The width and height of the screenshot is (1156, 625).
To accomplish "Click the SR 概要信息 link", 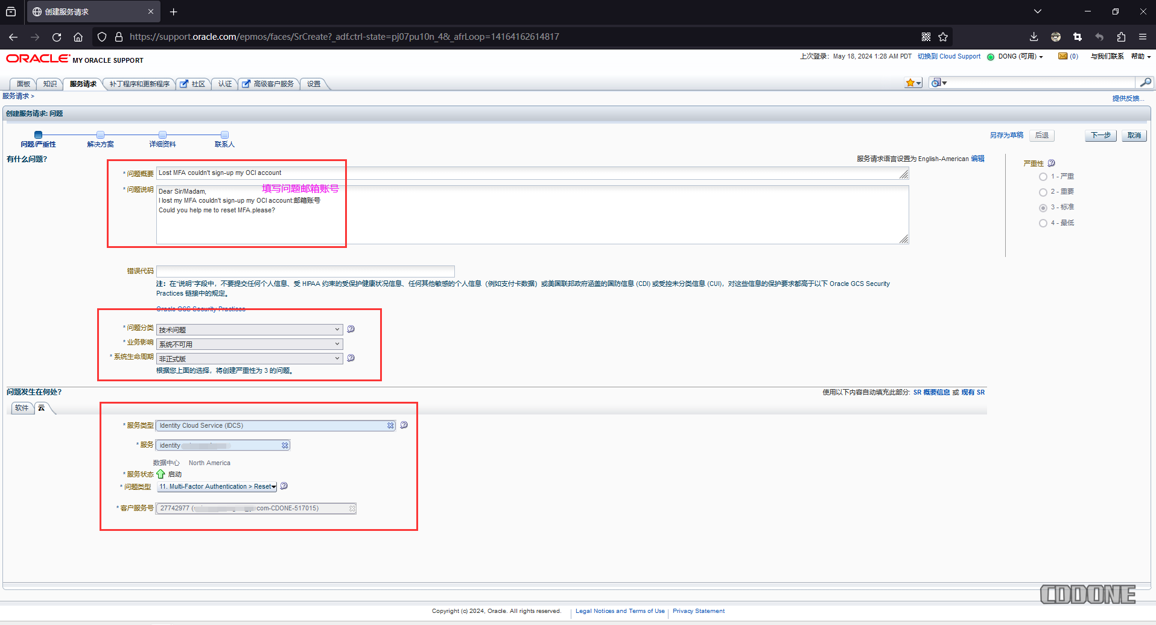I will tap(932, 392).
